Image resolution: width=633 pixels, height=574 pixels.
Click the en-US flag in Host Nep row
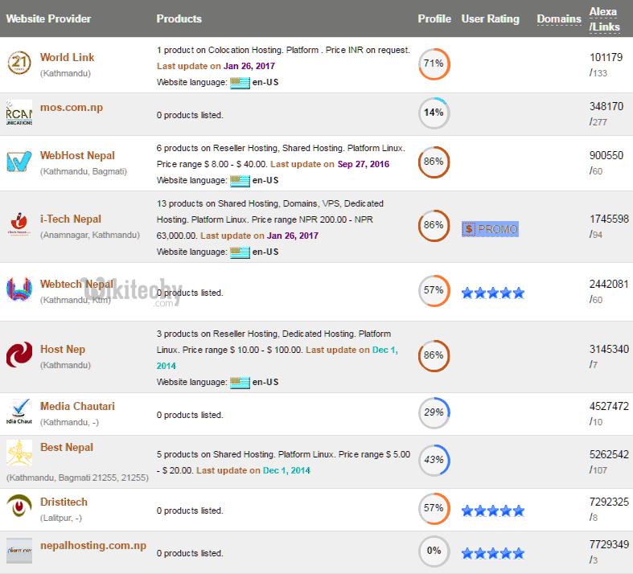[240, 383]
